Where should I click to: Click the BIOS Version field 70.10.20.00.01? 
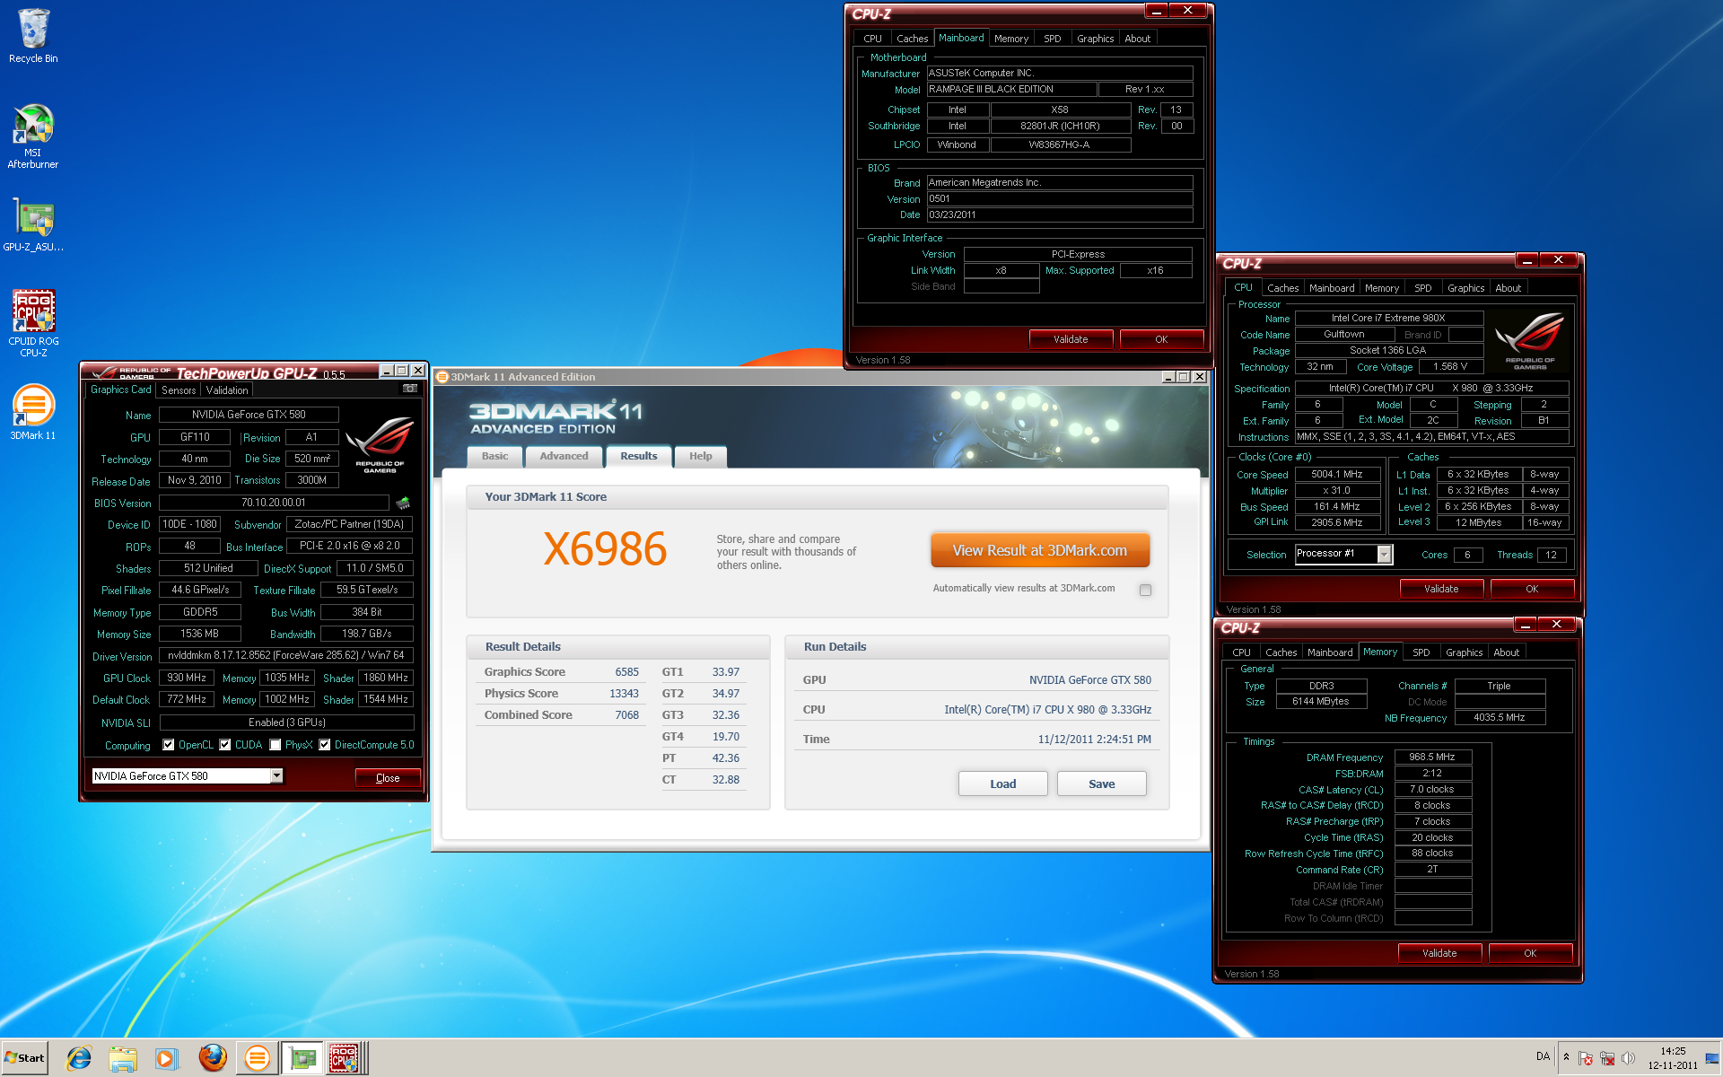(274, 503)
